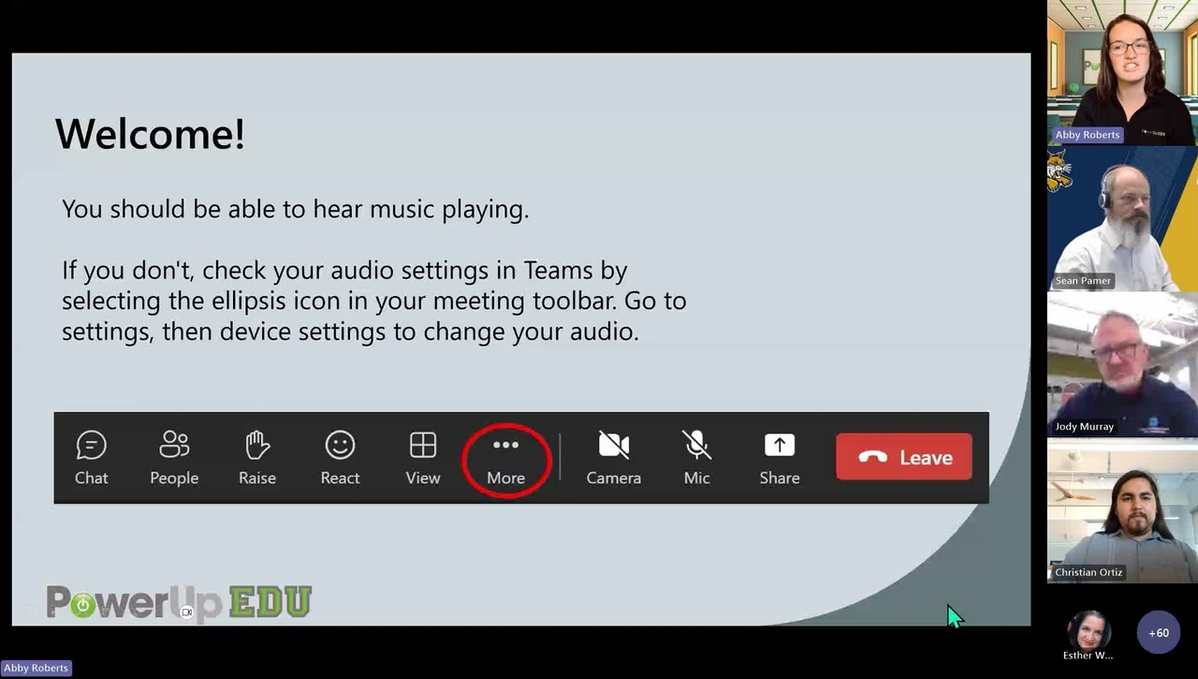Open the Chat icon in meeting toolbar
The image size is (1198, 679).
pos(91,446)
